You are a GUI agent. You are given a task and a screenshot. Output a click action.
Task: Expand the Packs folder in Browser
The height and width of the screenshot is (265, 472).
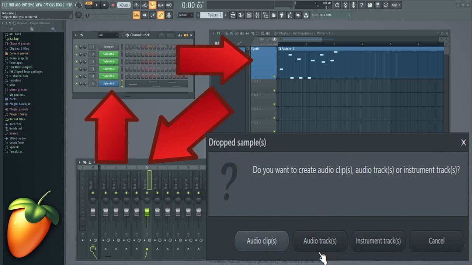(x=13, y=99)
